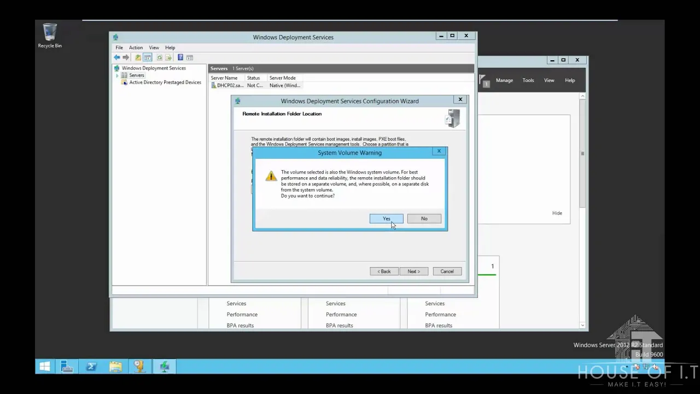Image resolution: width=700 pixels, height=394 pixels.
Task: Click Performance link in third tile
Action: pos(440,315)
